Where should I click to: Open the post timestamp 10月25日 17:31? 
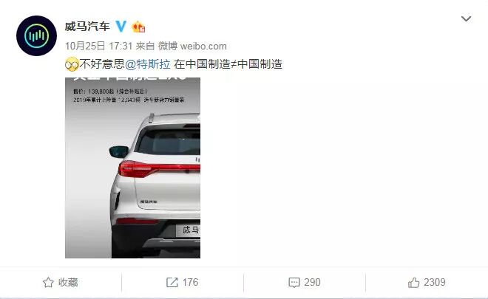click(x=99, y=46)
